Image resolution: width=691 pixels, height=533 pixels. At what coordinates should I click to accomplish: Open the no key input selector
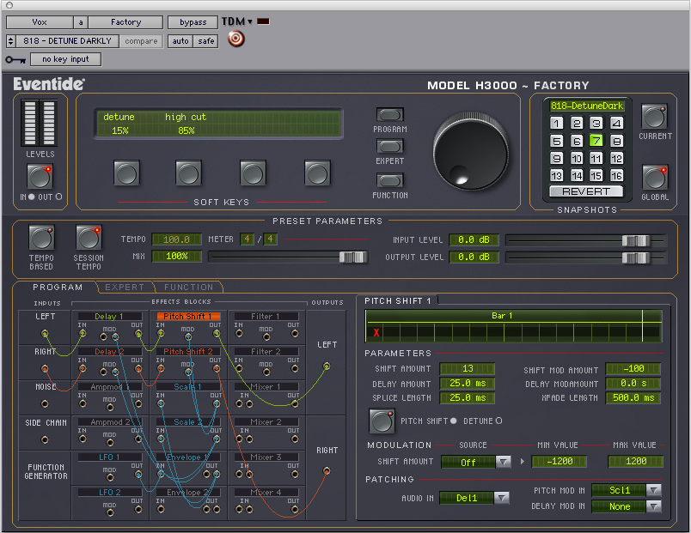(x=65, y=59)
